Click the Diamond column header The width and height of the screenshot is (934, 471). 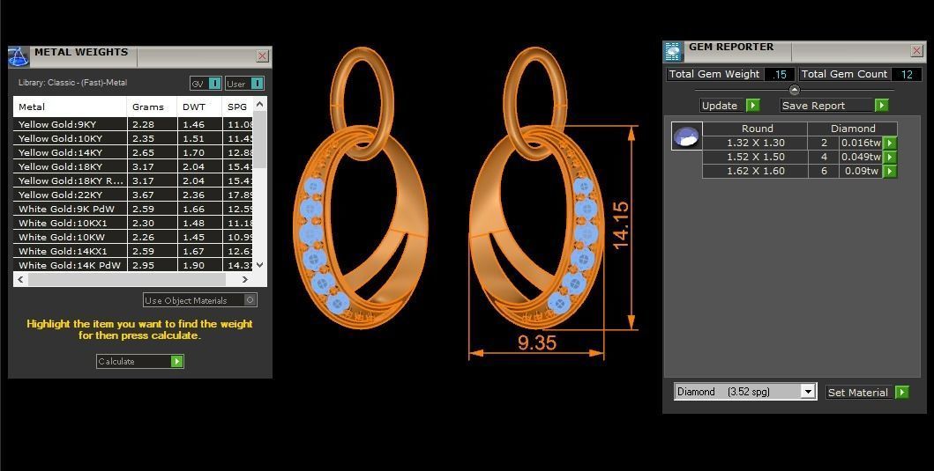pos(853,129)
